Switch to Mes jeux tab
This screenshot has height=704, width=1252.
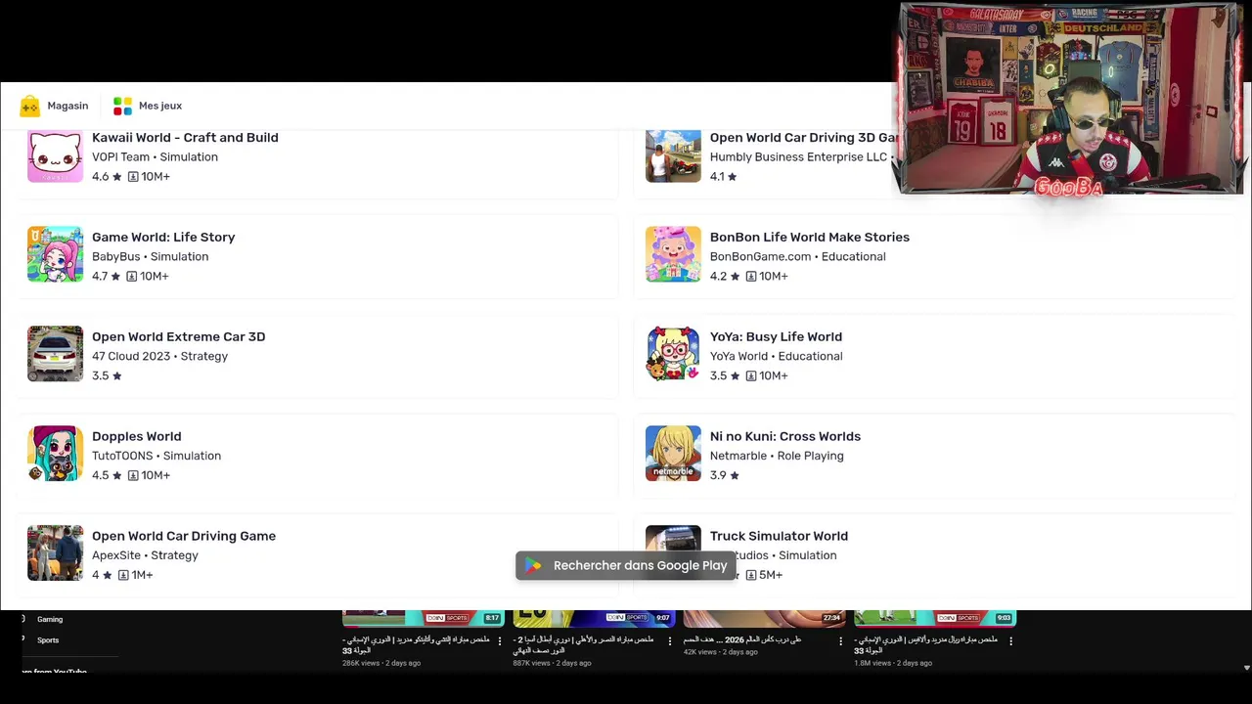coord(148,106)
